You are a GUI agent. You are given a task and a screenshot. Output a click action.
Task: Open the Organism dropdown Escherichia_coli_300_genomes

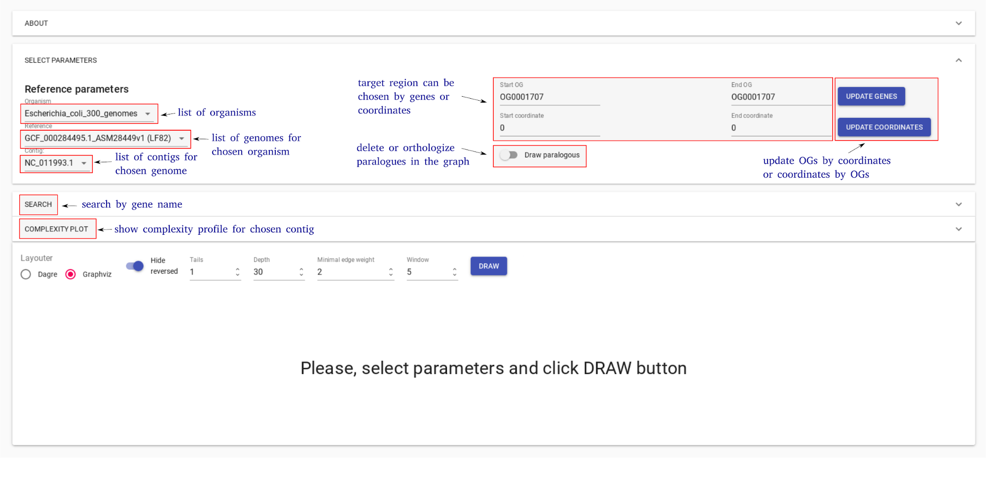pyautogui.click(x=88, y=113)
